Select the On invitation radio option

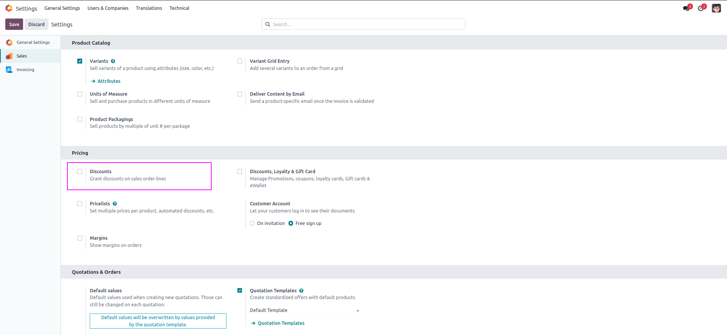[x=253, y=223]
